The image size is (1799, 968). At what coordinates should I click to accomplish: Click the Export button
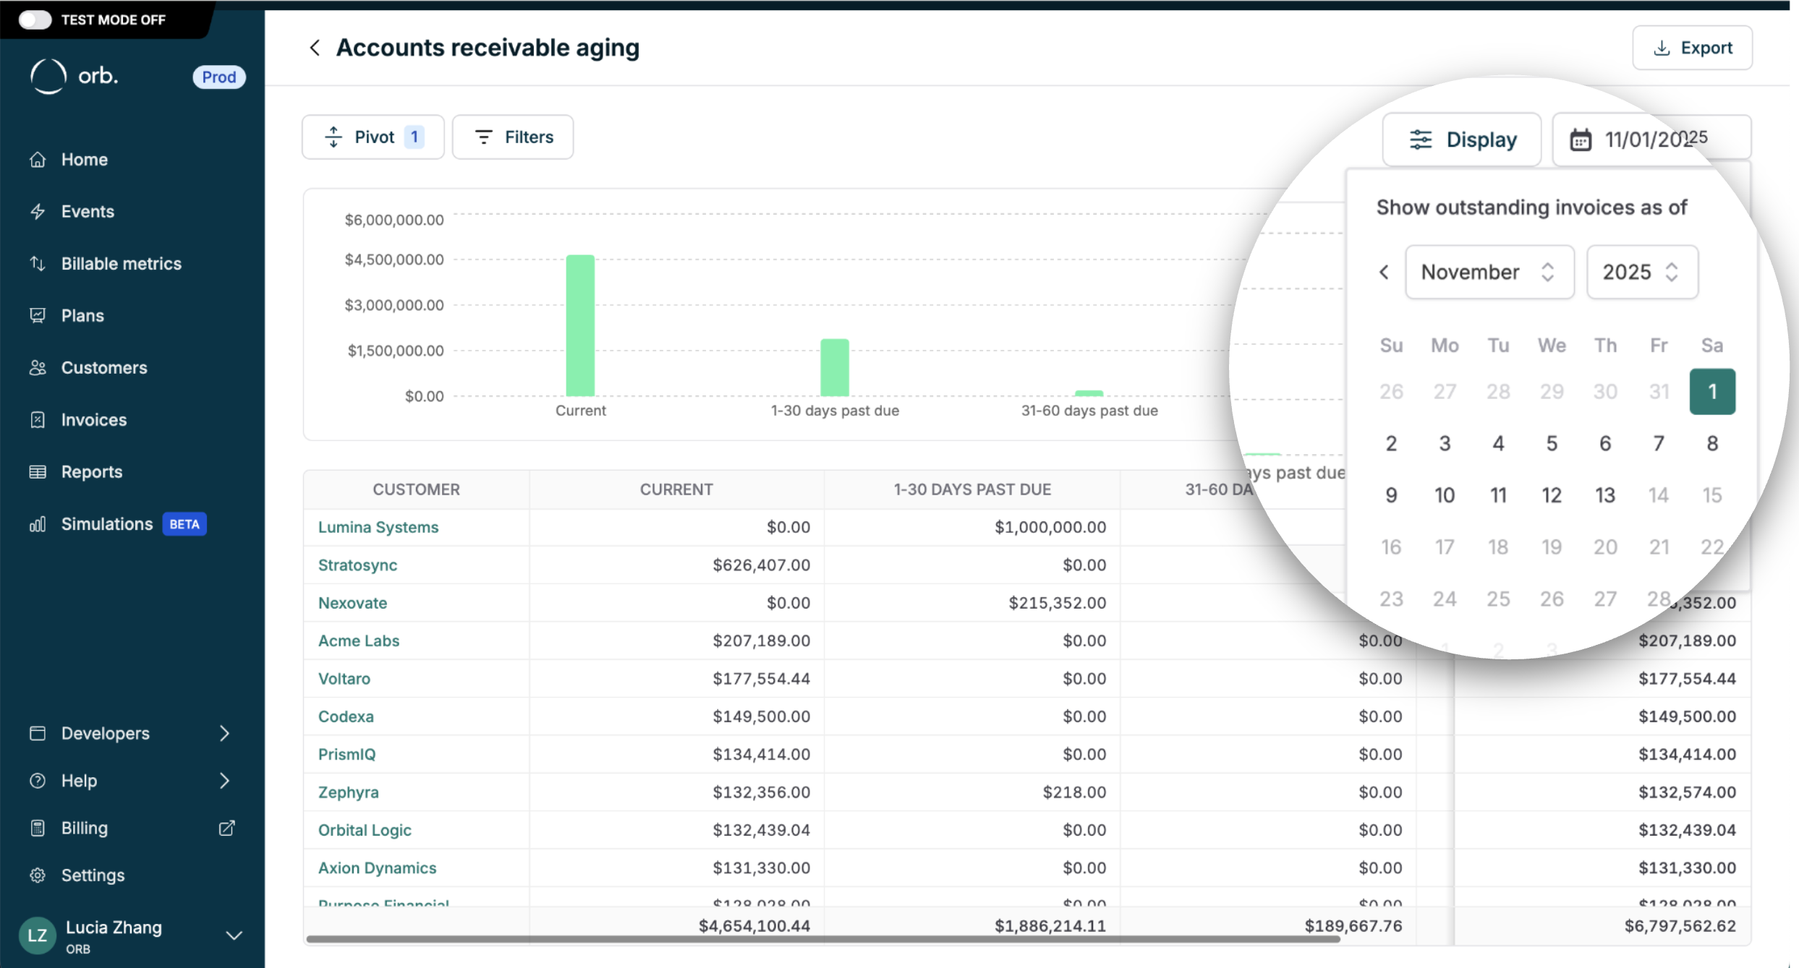[1692, 48]
